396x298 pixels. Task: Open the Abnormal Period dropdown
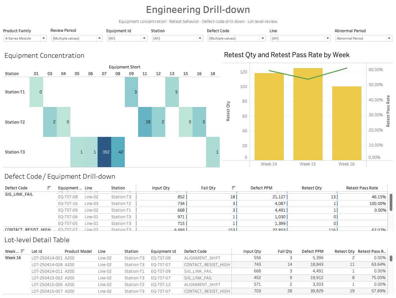tap(364, 38)
